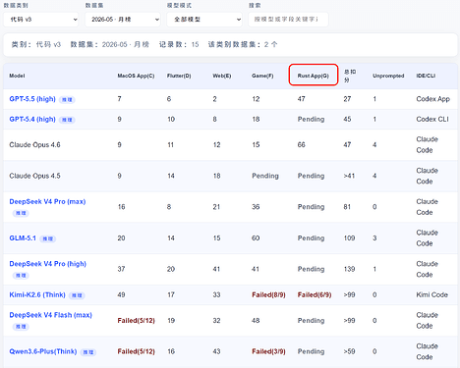Click MacOS App value 49 in Kimi-K2.6 row
Viewport: 460px width, 368px height.
pyautogui.click(x=121, y=294)
